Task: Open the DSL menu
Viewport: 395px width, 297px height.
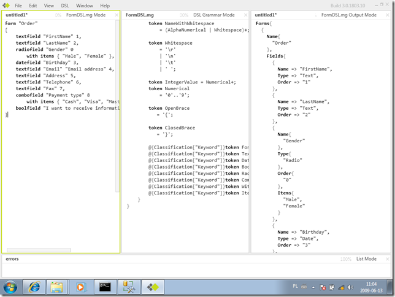Action: pos(65,6)
